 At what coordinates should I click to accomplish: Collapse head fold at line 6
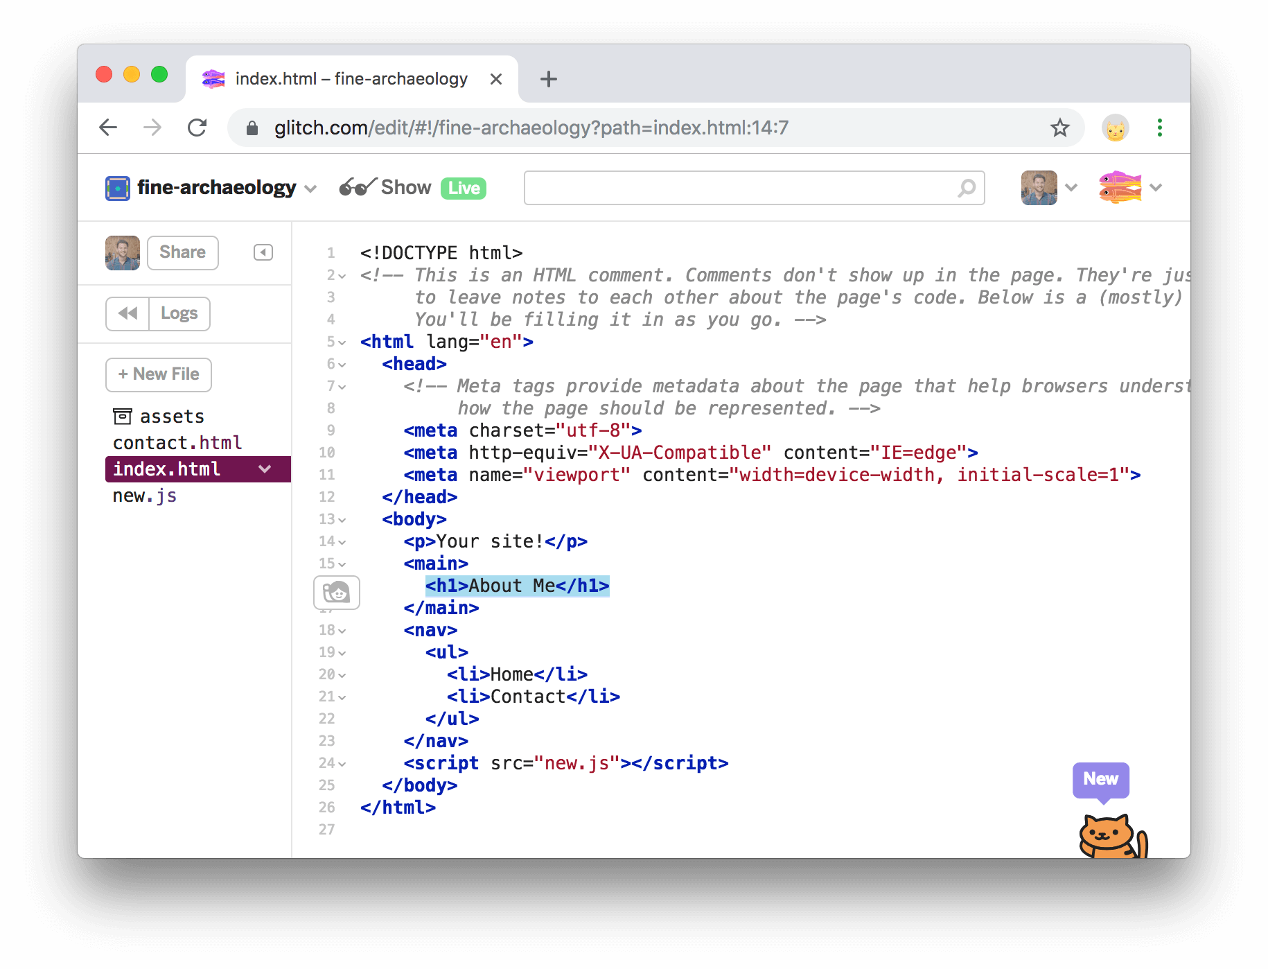point(342,365)
